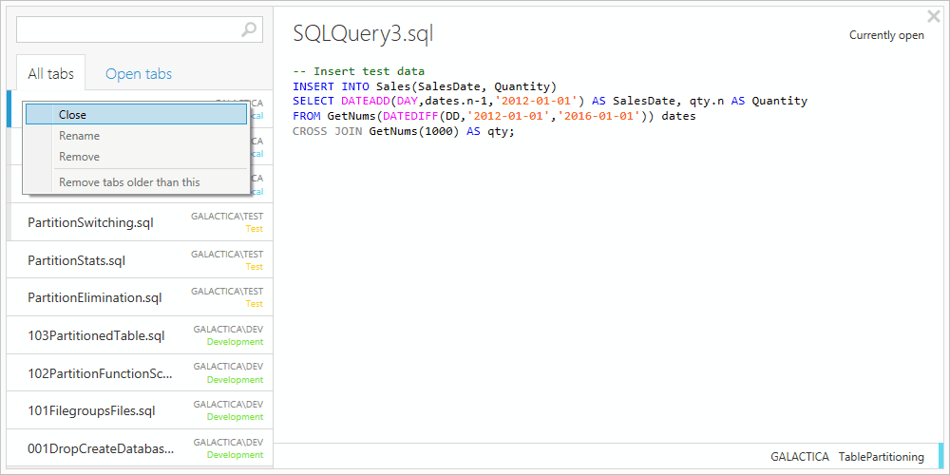Select the PartitionElimination.sql entry
The height and width of the screenshot is (475, 950).
coord(94,298)
